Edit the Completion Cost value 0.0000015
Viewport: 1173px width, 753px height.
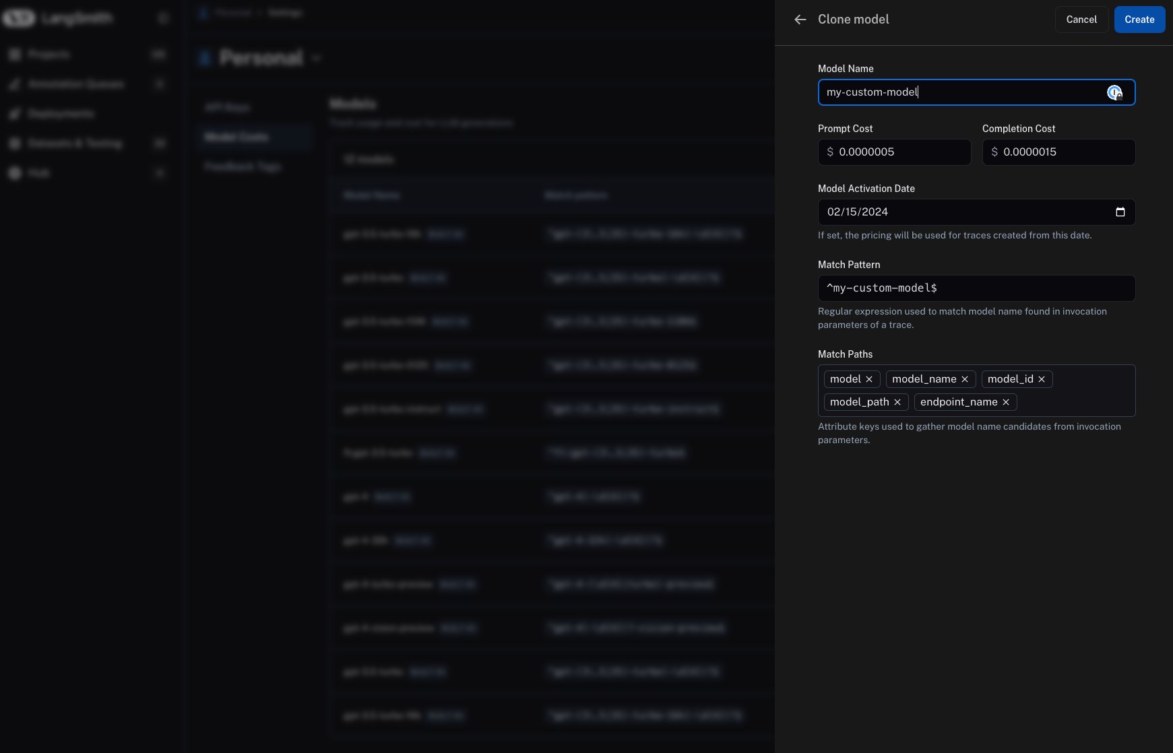(1058, 152)
